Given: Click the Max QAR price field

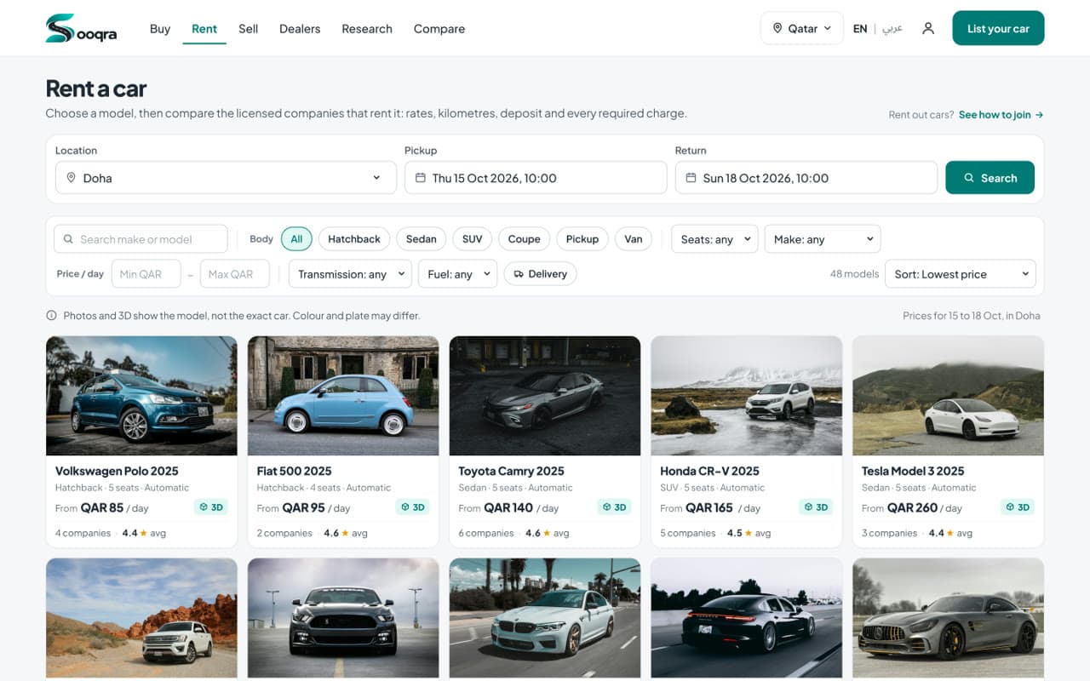Looking at the screenshot, I should (235, 274).
